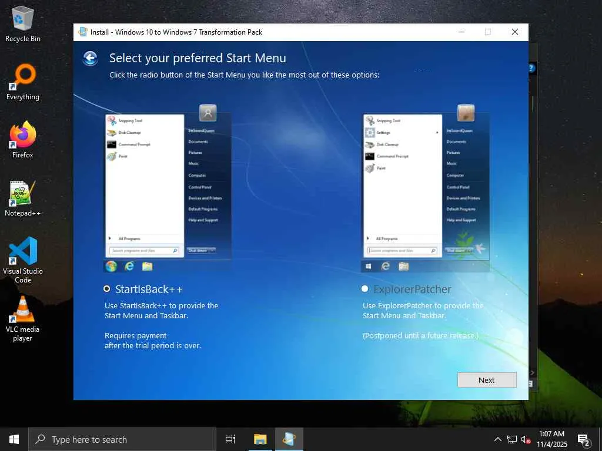Image resolution: width=602 pixels, height=451 pixels.
Task: Show hidden system tray icons
Action: point(497,439)
